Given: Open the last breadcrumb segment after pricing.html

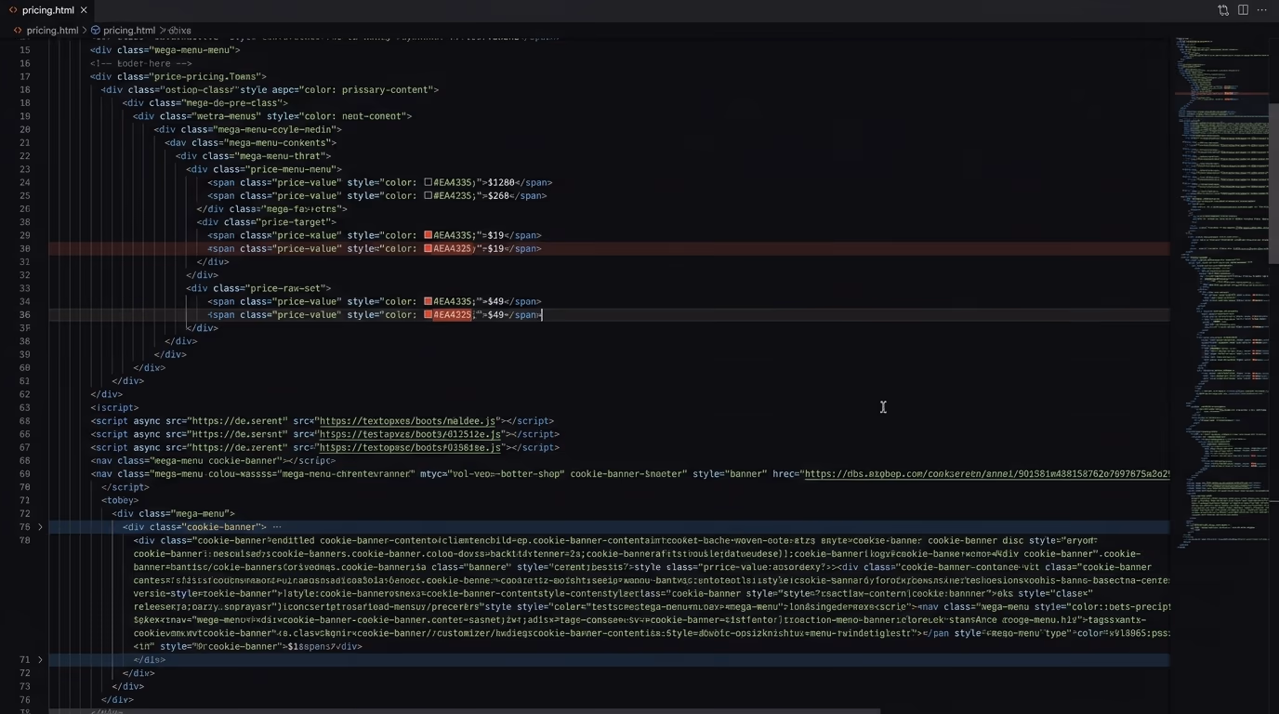Looking at the screenshot, I should tap(178, 31).
